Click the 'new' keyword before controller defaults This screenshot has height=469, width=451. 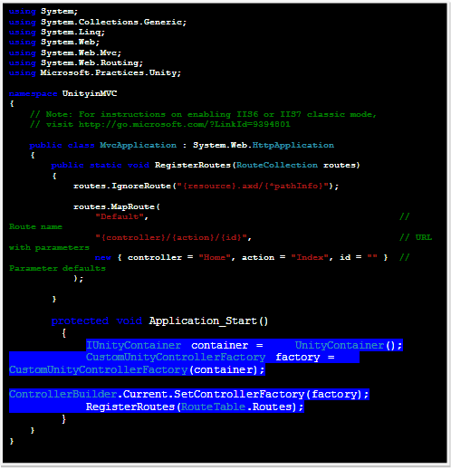(x=103, y=257)
